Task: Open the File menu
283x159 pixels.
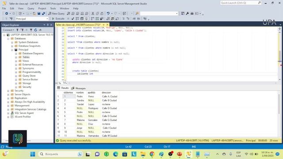Action: [4, 8]
